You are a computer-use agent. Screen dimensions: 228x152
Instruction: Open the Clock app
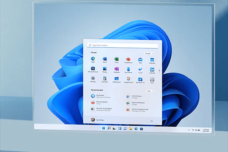pyautogui.click(x=152, y=80)
